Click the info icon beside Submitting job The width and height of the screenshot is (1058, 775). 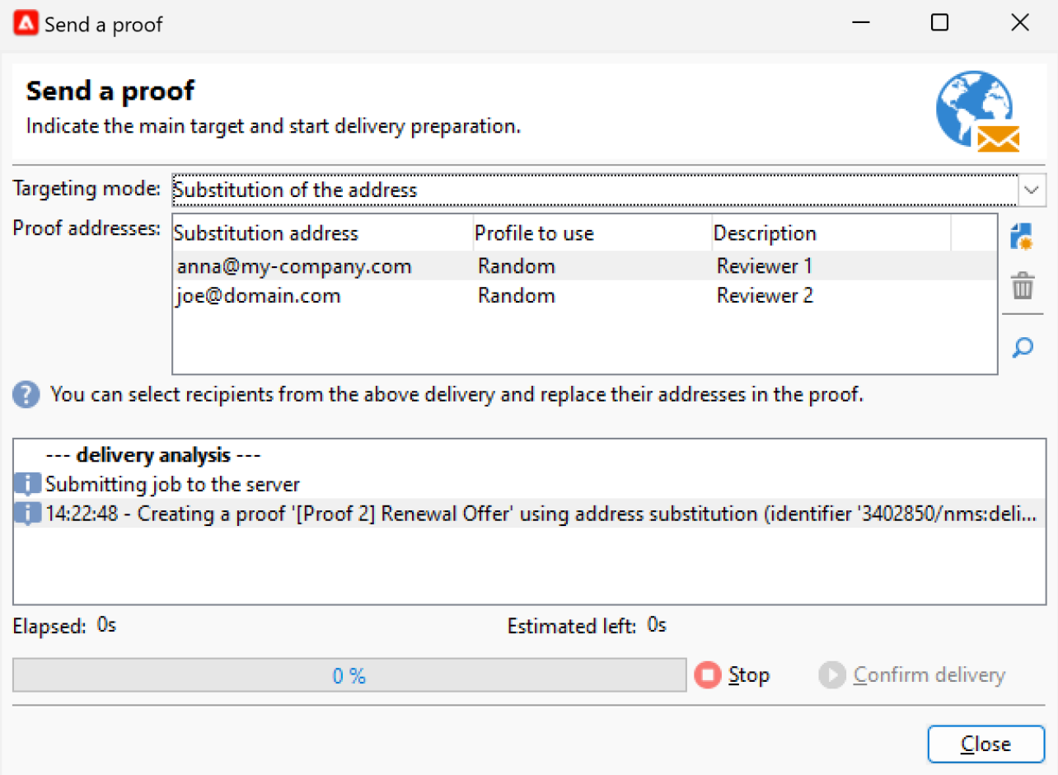pos(27,484)
